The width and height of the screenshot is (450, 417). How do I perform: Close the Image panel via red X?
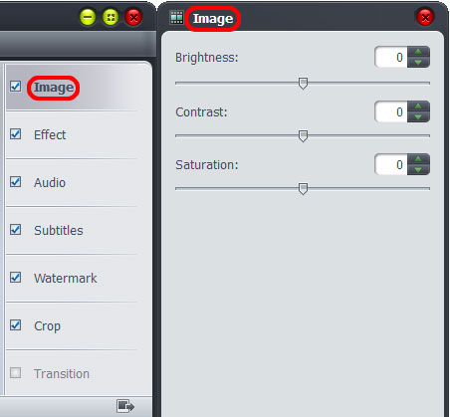(x=425, y=17)
